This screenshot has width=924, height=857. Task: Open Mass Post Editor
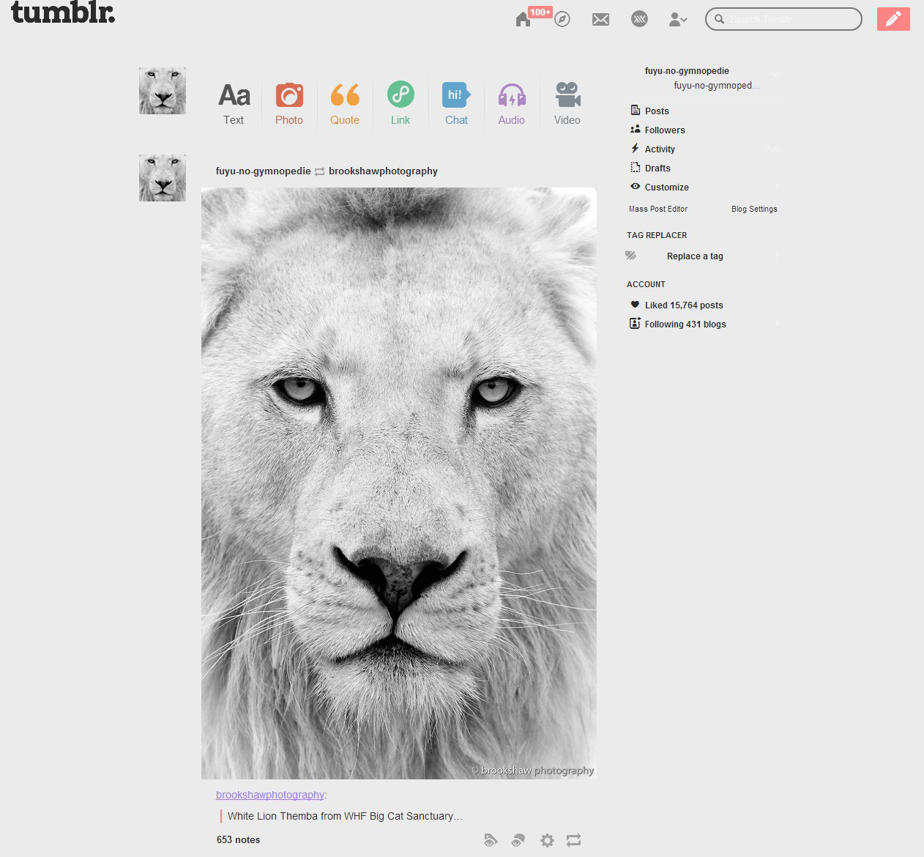[x=658, y=209]
